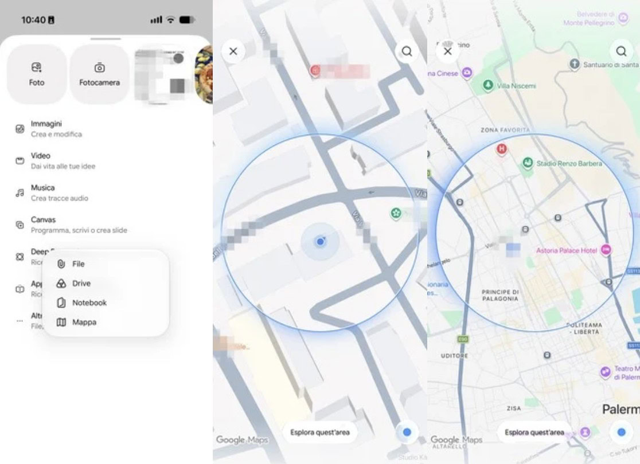Tap the blue current-location dot on street map
Screen dimensions: 640x464
tap(321, 242)
